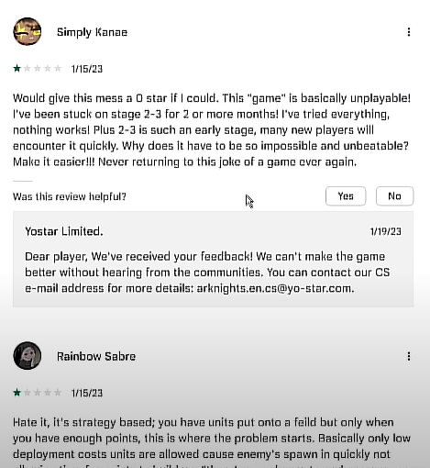Viewport: 430px width, 468px height.
Task: Click the green filled star on Rainbow Sabre's rating
Action: click(x=17, y=393)
